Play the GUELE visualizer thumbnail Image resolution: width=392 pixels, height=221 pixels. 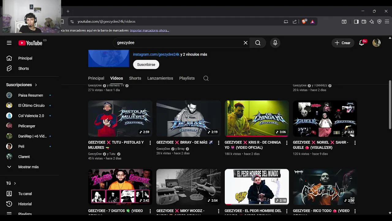(x=325, y=118)
